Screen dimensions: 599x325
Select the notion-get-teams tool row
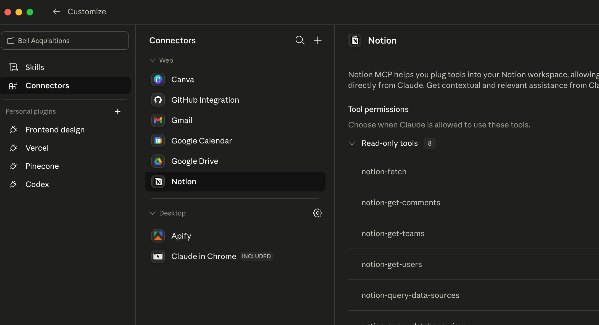(474, 233)
